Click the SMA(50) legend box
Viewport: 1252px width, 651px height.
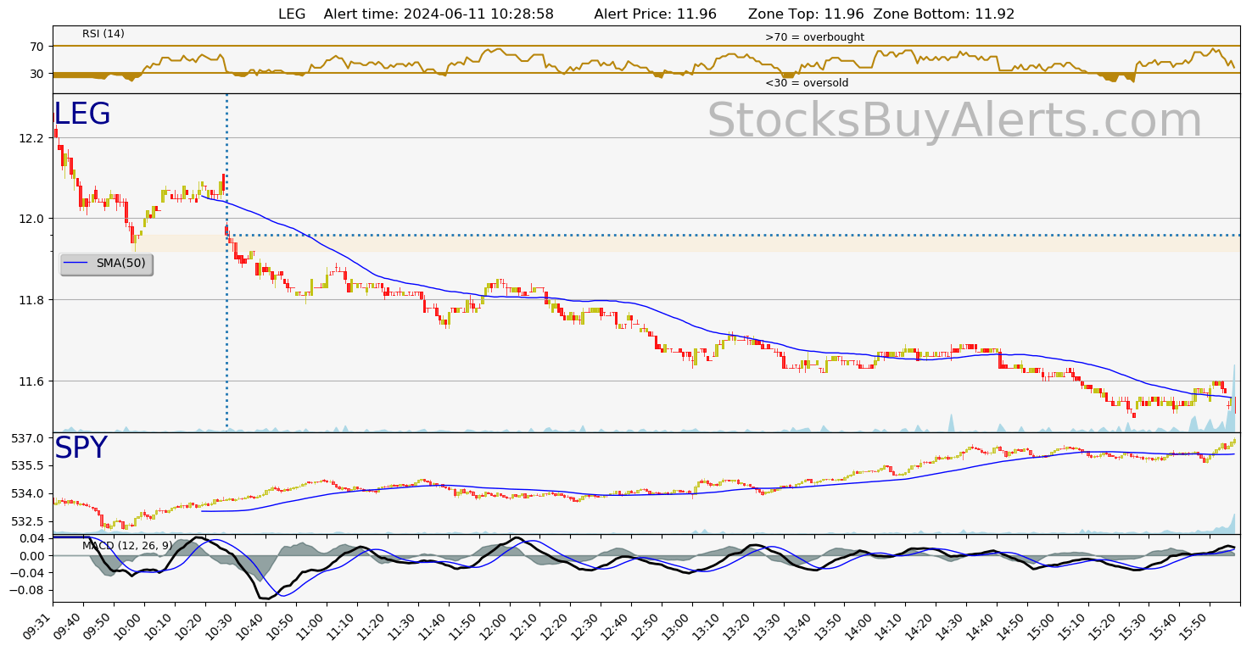coord(106,264)
